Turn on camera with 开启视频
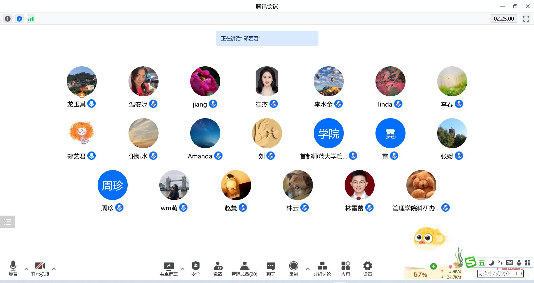534x283 pixels. pyautogui.click(x=40, y=269)
